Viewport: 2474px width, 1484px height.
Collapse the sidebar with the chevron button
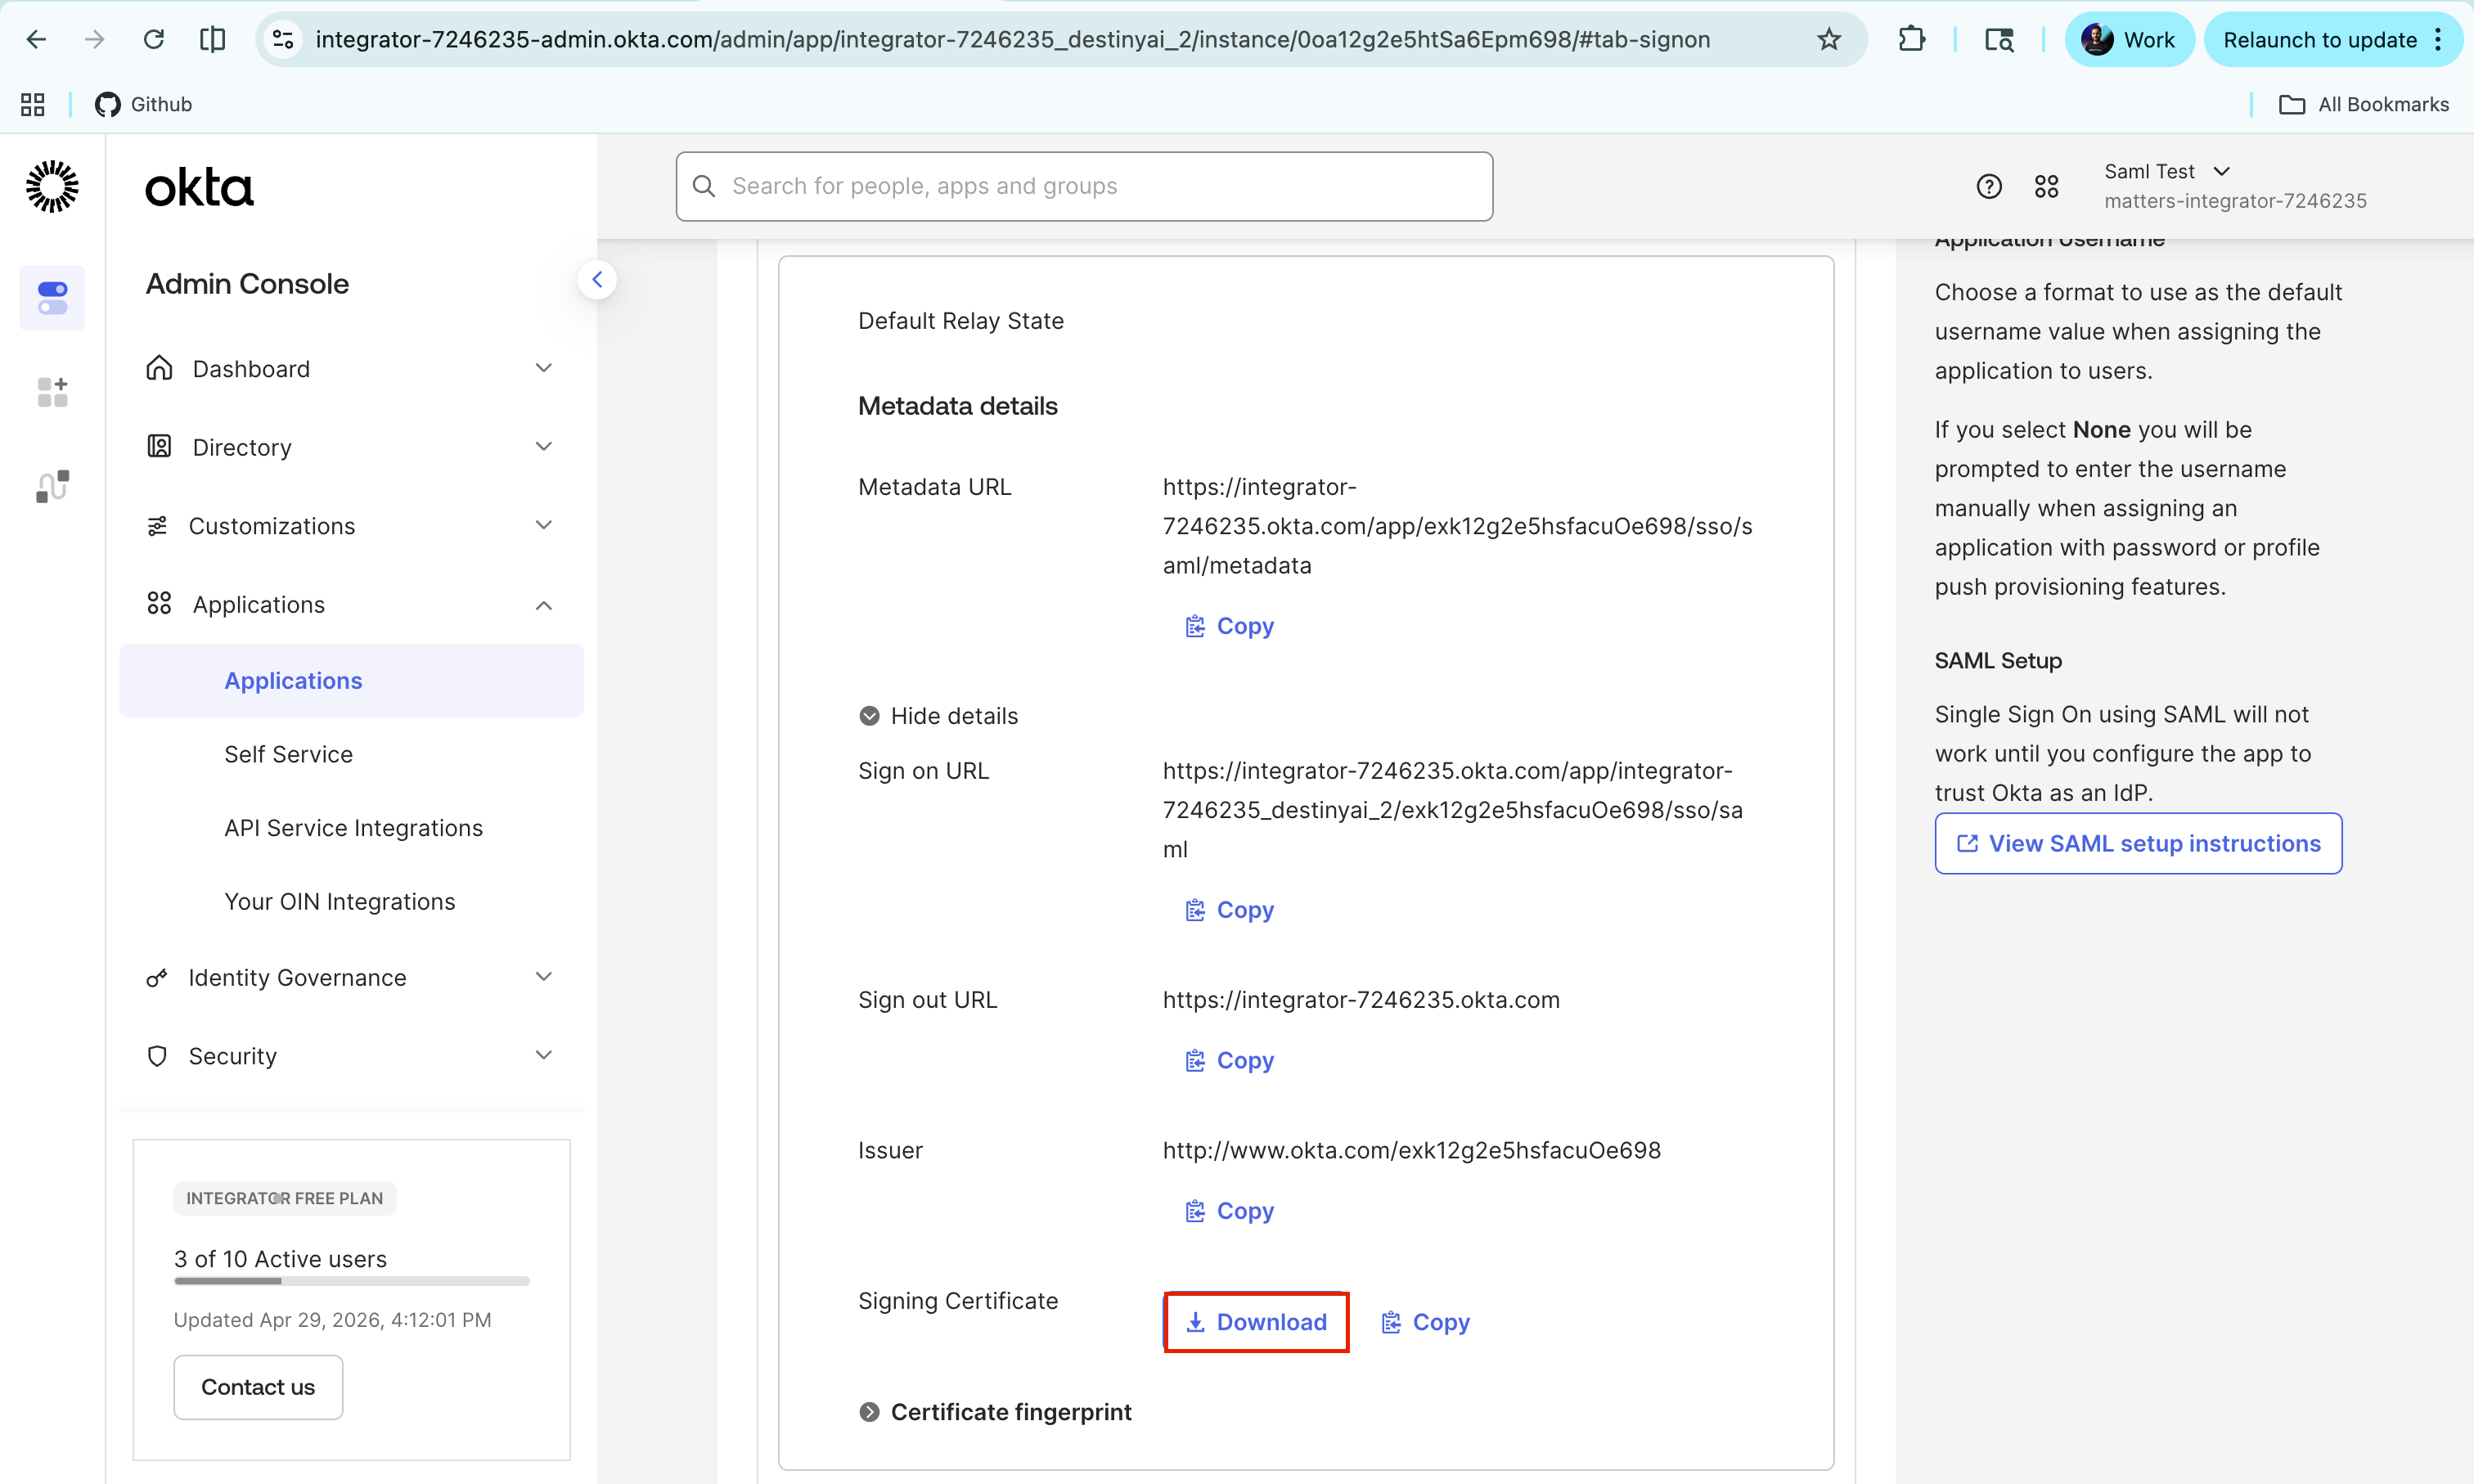pyautogui.click(x=597, y=280)
